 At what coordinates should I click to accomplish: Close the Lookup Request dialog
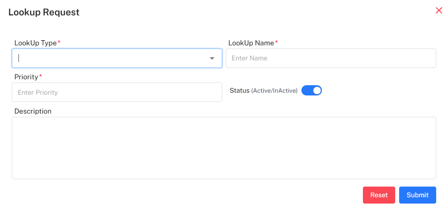coord(439,11)
